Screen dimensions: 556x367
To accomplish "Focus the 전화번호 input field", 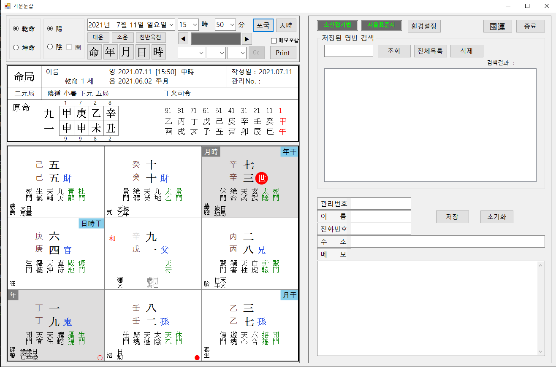I will click(x=381, y=229).
